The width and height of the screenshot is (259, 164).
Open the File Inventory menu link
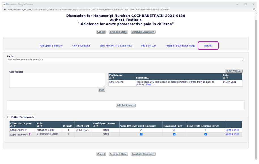click(149, 46)
